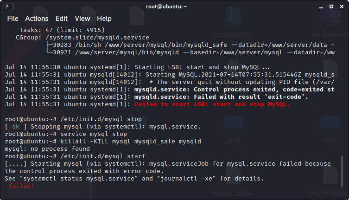Open the File menu
The image size is (349, 200).
click(x=13, y=19)
